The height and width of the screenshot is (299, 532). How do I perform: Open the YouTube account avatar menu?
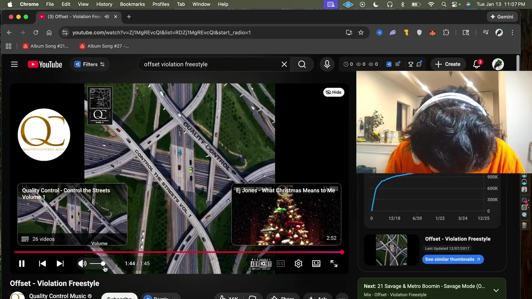pos(498,64)
